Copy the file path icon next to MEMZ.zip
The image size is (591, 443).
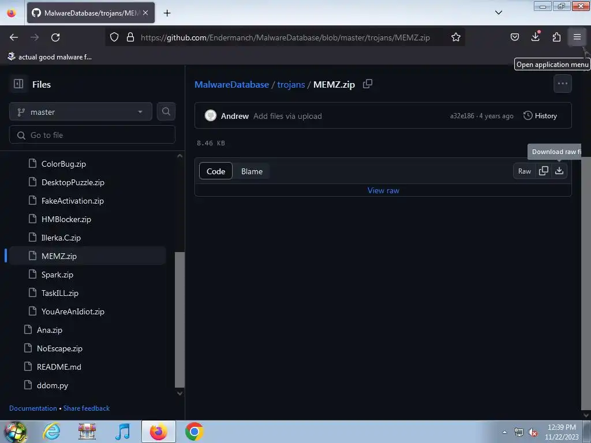pyautogui.click(x=368, y=84)
